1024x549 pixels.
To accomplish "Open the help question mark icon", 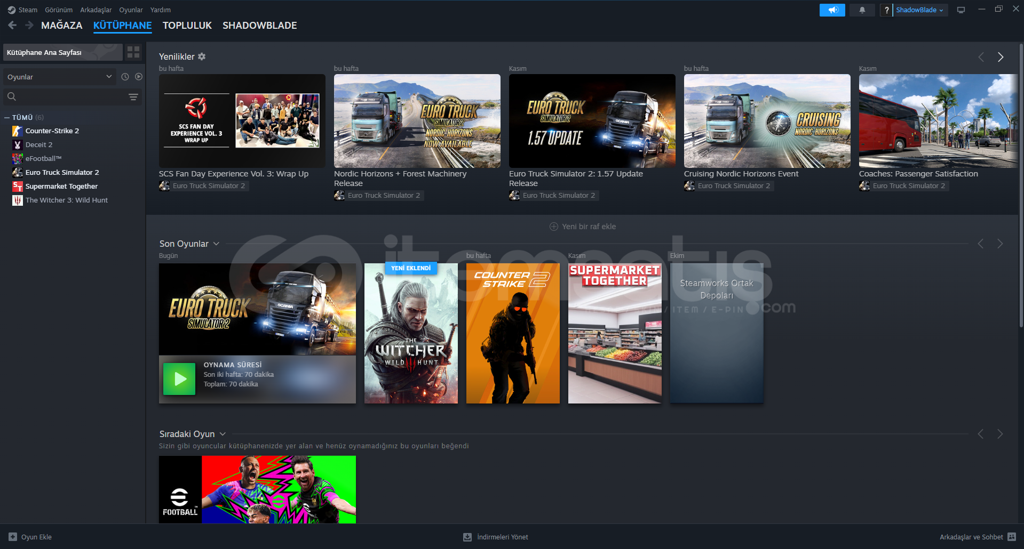I will coord(886,10).
